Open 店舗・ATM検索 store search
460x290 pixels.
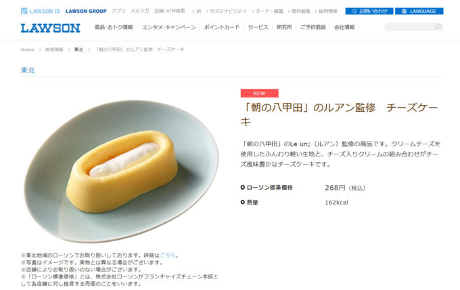pyautogui.click(x=170, y=11)
